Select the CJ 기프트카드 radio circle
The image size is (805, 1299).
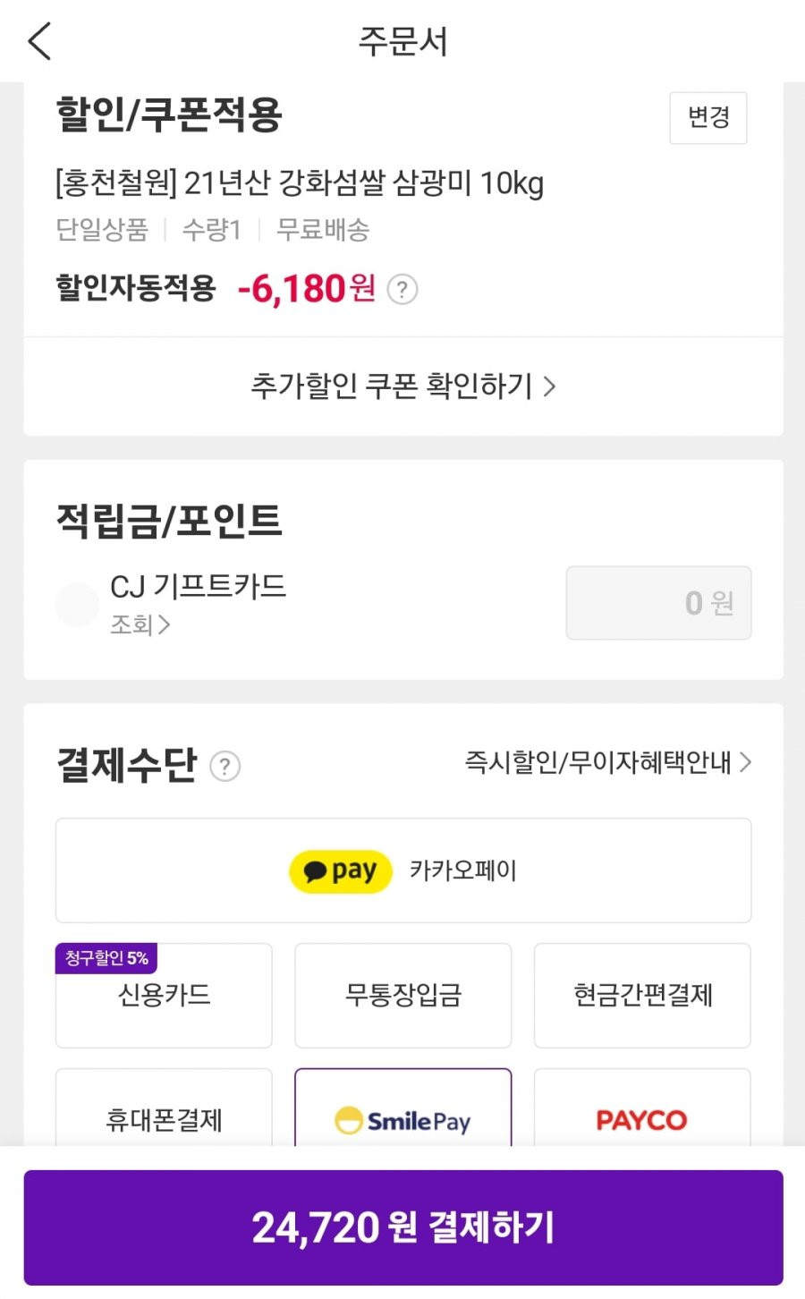pos(77,605)
